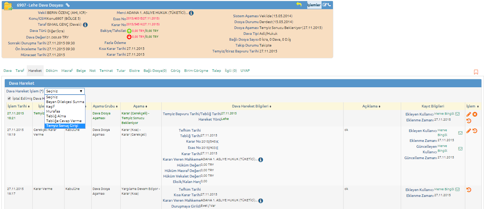Click the red down arrow under Bakiye/Tahsilat
The height and width of the screenshot is (209, 484).
tap(129, 37)
